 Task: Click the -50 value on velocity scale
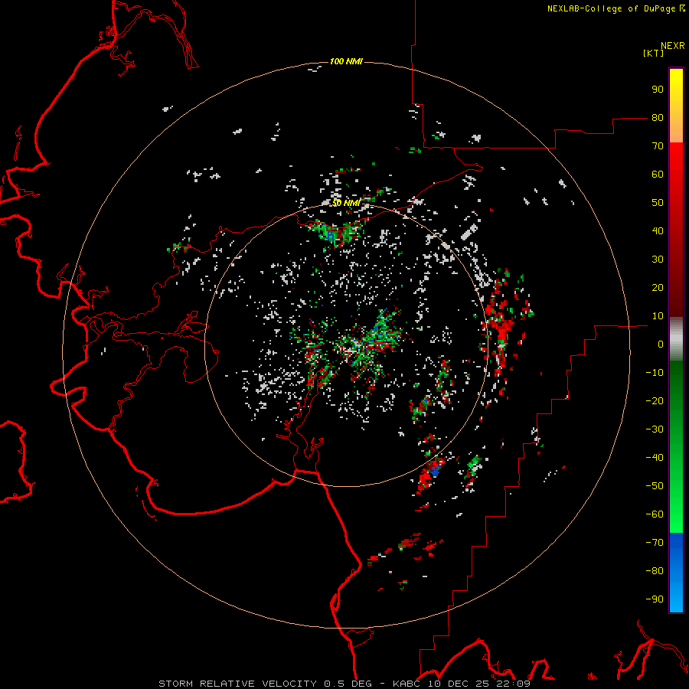(655, 486)
